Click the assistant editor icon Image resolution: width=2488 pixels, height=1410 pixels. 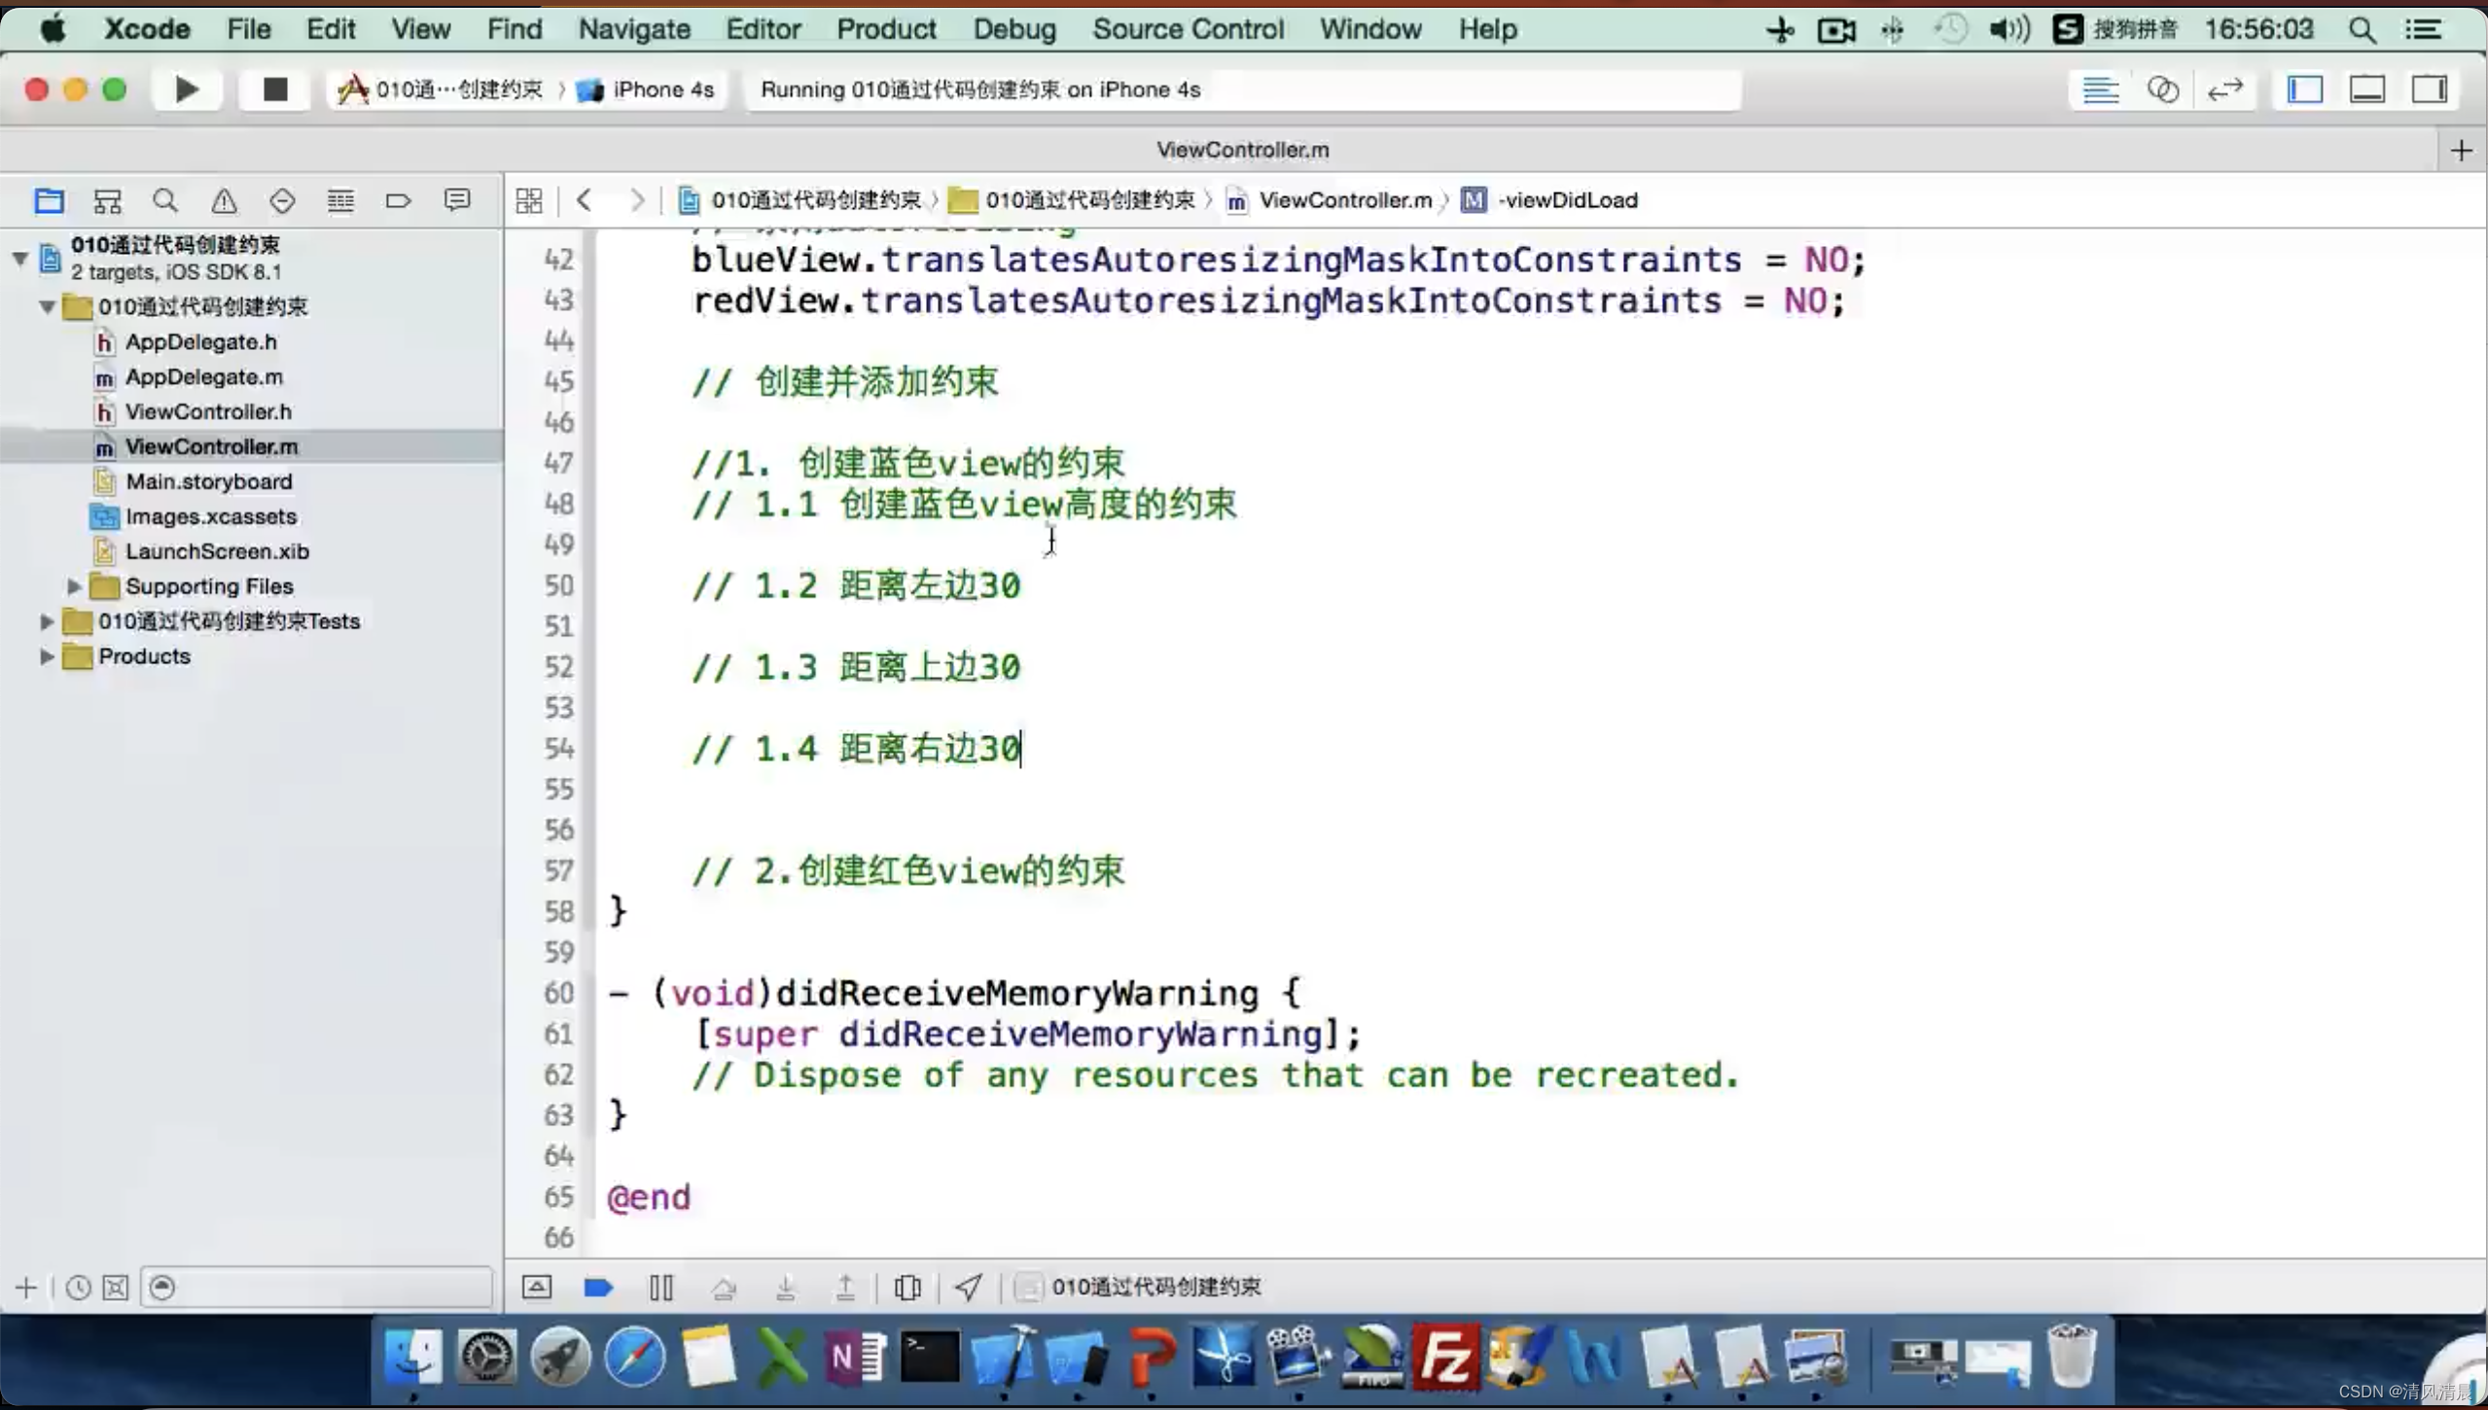coord(2161,88)
